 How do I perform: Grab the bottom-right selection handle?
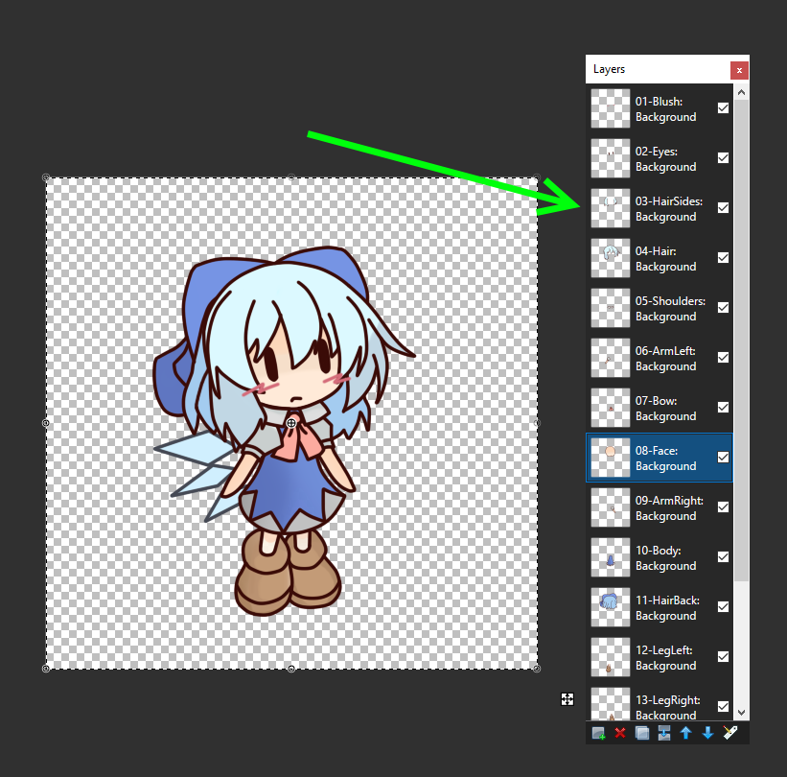(x=537, y=669)
